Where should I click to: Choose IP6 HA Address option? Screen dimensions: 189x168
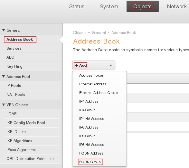(x=92, y=145)
